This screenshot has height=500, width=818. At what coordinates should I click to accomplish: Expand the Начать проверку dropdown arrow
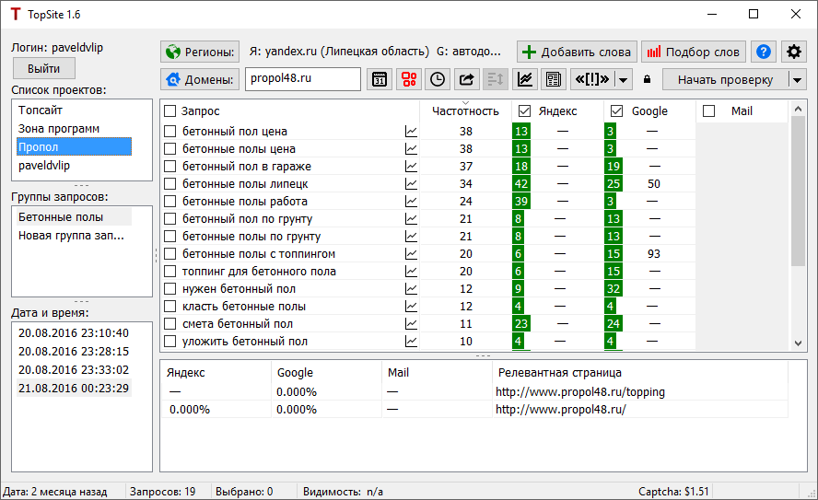pos(797,80)
